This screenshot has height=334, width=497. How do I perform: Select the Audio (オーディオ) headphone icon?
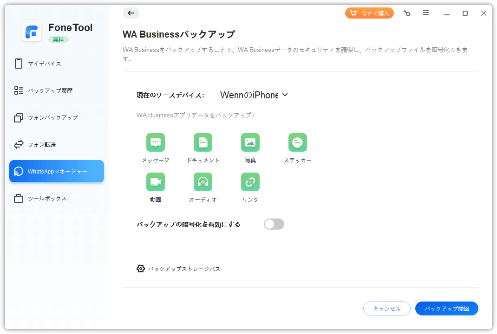click(x=203, y=182)
